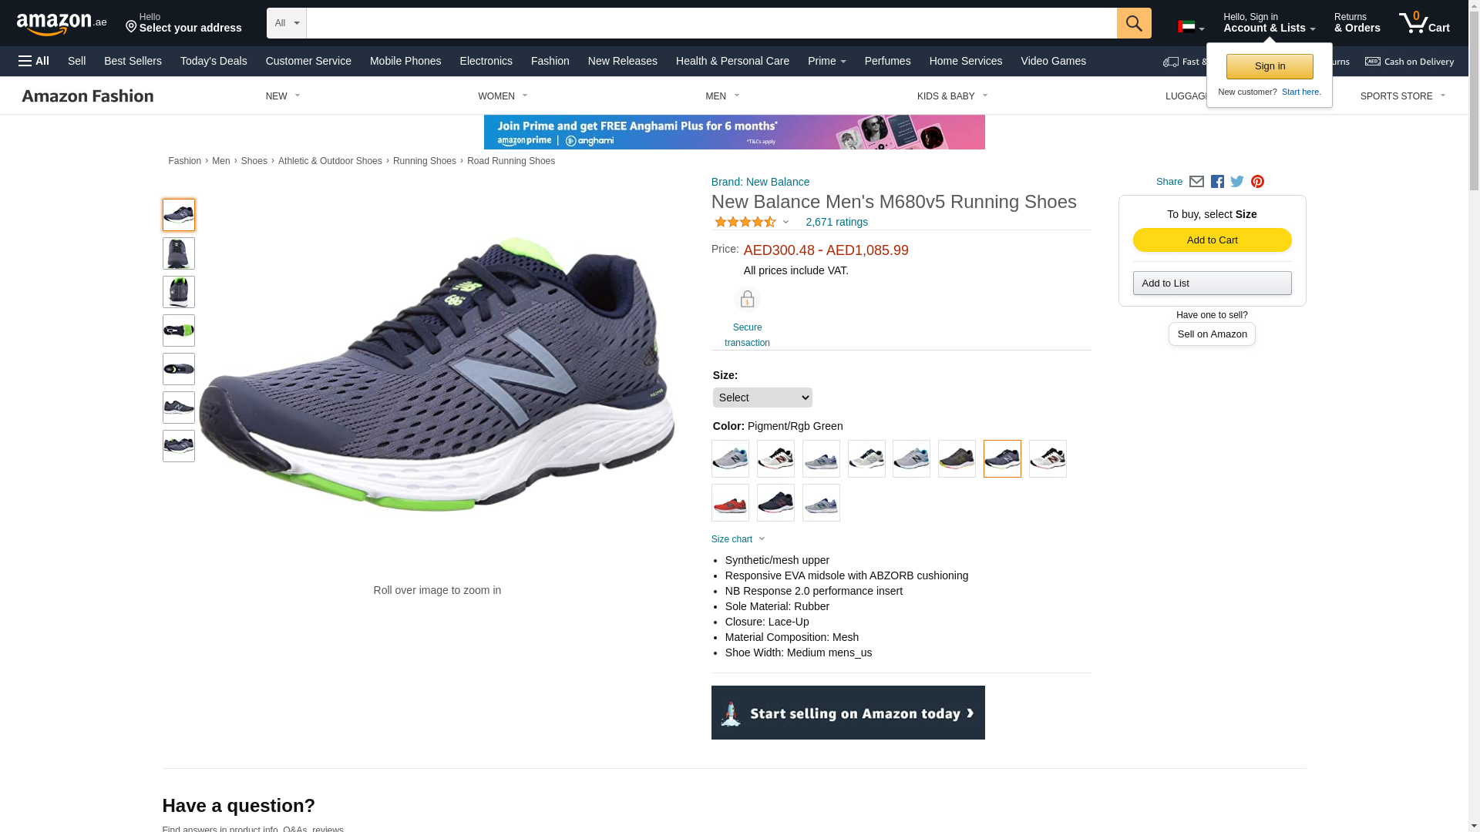Screen dimensions: 1480x832
Task: Open the All hamburger menu
Action: 34,61
